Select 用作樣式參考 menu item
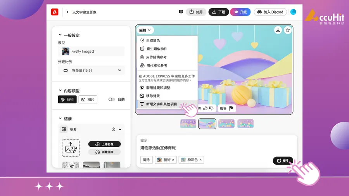349x196 pixels. click(167, 65)
